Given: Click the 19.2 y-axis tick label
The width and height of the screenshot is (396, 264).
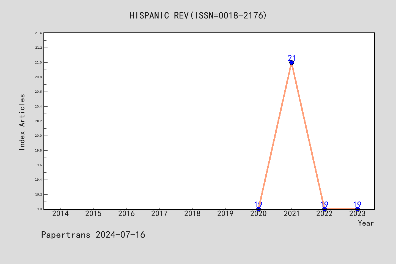Looking at the screenshot, I should tap(38, 194).
